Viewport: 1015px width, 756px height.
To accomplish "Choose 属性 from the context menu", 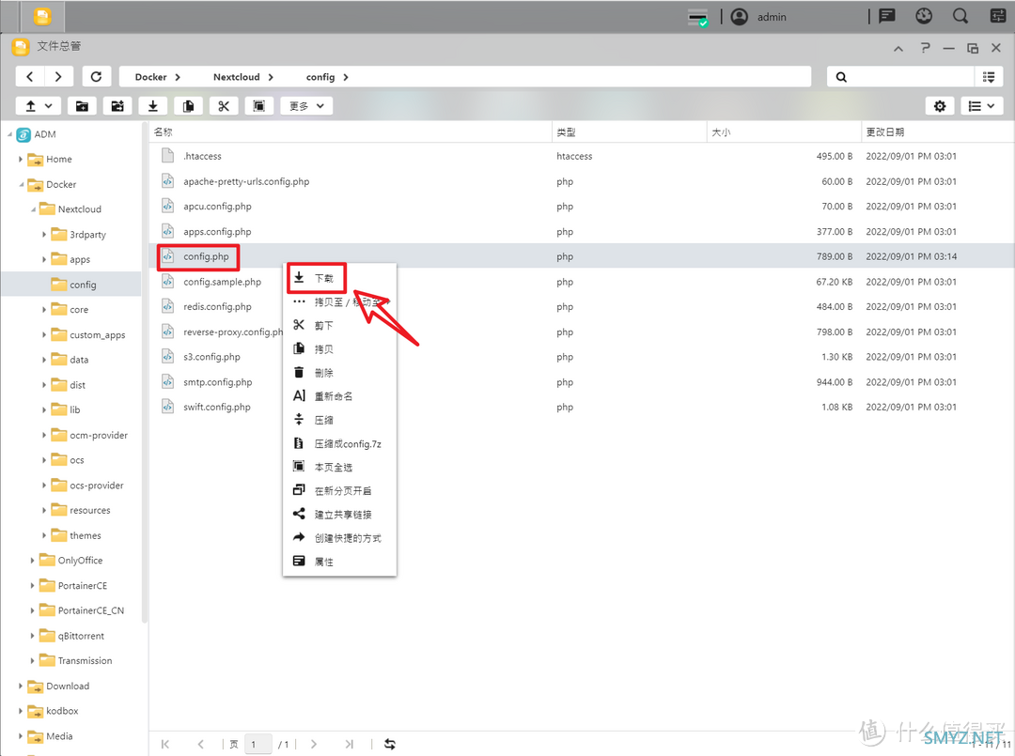I will (x=339, y=562).
